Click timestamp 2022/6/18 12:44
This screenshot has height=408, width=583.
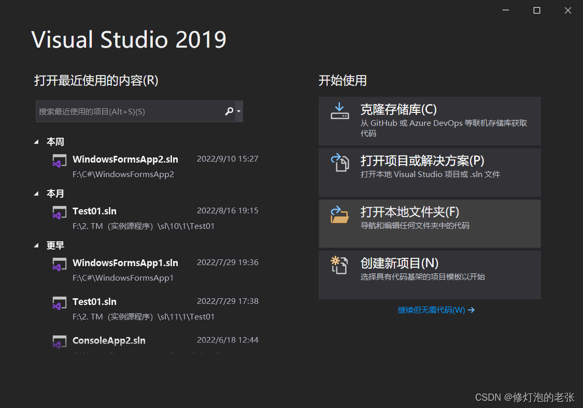227,340
